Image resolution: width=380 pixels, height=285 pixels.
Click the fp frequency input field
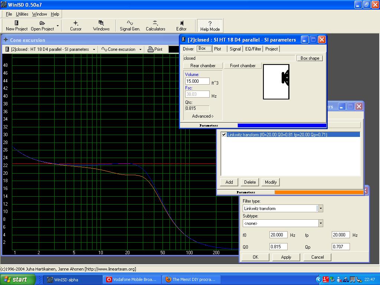coord(341,235)
